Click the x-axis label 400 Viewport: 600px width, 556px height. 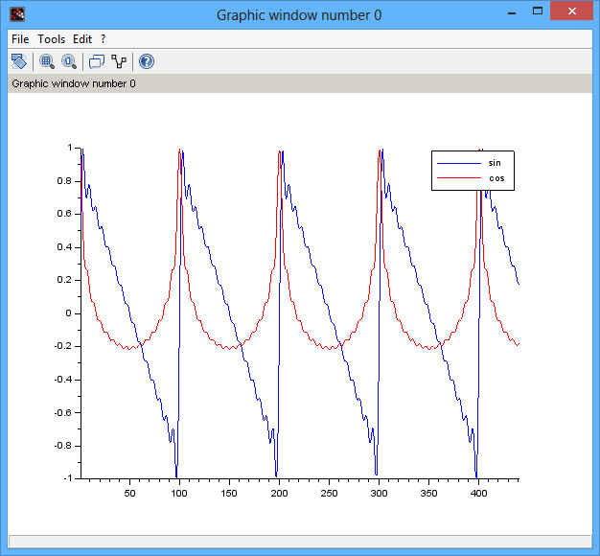(478, 494)
